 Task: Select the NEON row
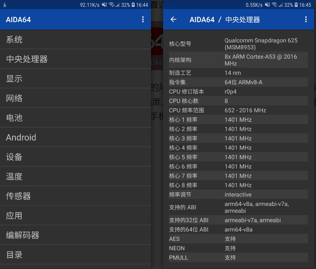(x=239, y=248)
